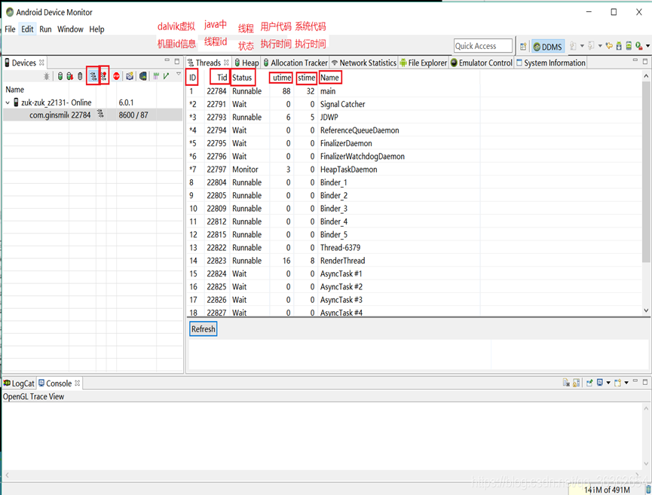Screen dimensions: 652x495
Task: Click the Clear Console icon
Action: [566, 383]
